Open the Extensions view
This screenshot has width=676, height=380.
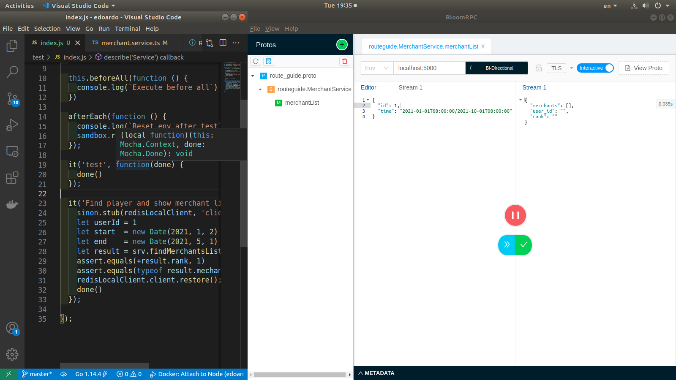12,178
